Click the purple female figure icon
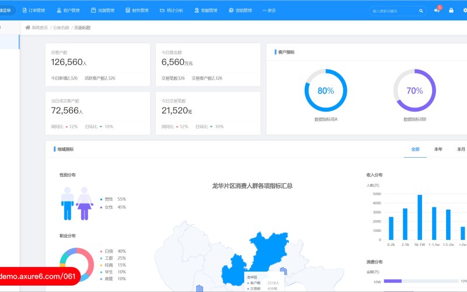The width and height of the screenshot is (467, 292). point(85,204)
